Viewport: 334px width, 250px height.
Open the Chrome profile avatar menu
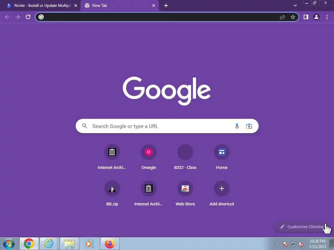point(316,17)
